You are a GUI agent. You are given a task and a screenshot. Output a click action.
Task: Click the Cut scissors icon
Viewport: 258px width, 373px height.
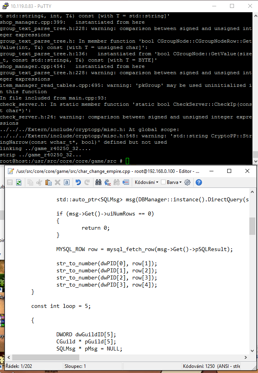pyautogui.click(x=39, y=182)
